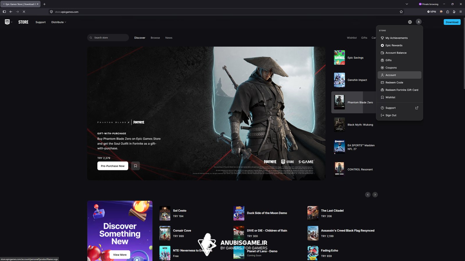Open The Last Citadel listing
465x261 pixels.
point(341,213)
